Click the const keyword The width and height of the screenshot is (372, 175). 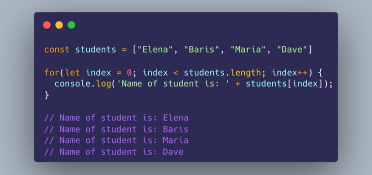click(x=57, y=50)
